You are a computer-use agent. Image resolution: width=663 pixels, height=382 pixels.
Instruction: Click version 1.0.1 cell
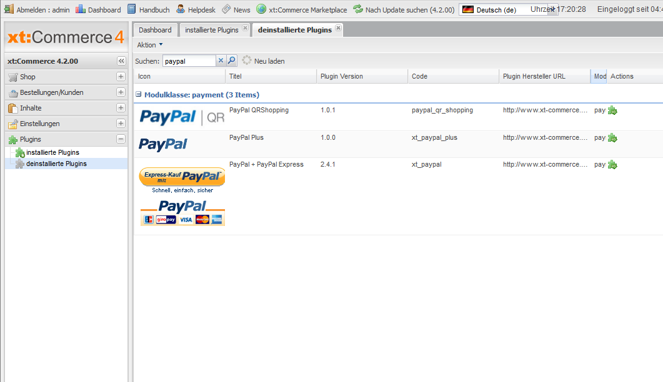pos(327,110)
